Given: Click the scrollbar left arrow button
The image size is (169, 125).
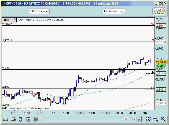Looking at the screenshot, I should point(42,119).
